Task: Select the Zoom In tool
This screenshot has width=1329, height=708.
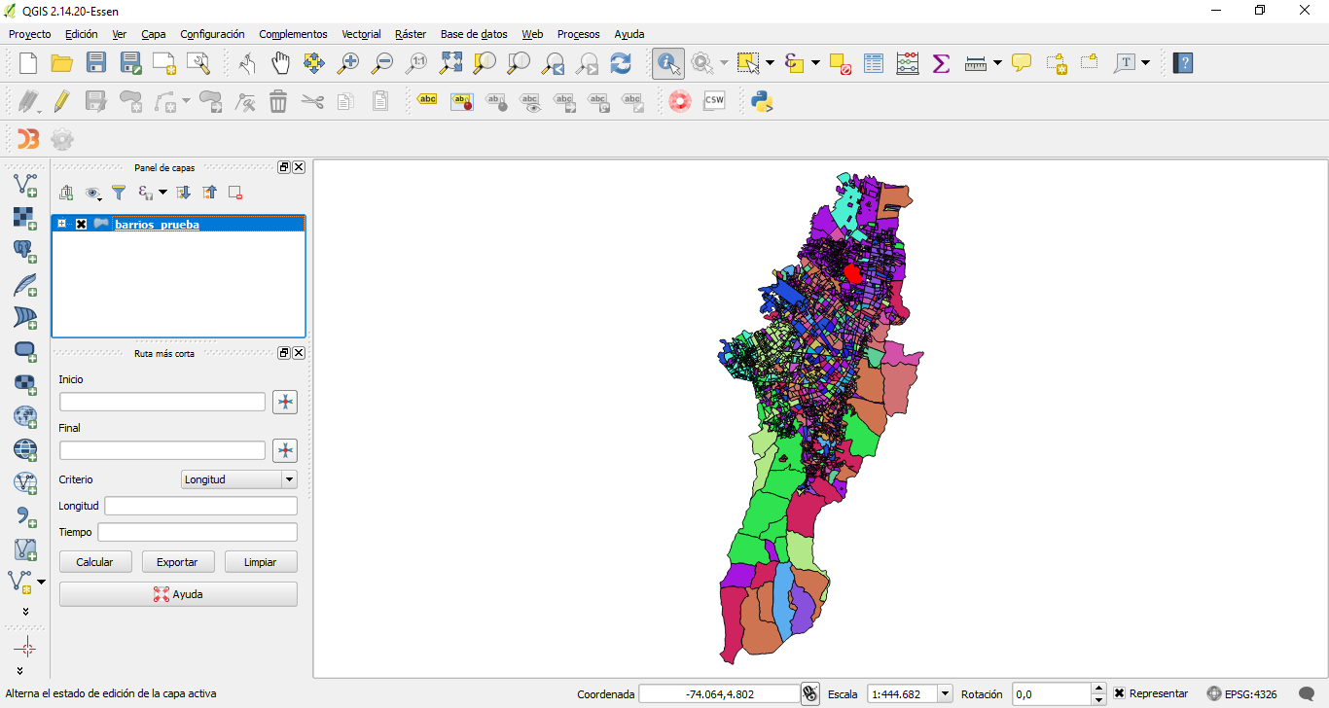Action: coord(348,62)
